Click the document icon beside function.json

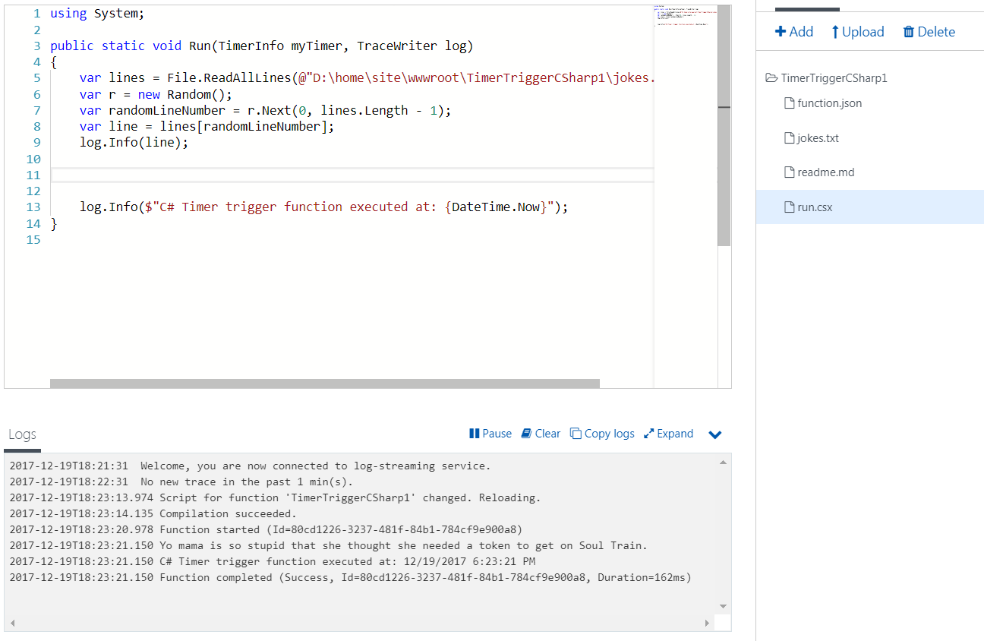tap(788, 103)
